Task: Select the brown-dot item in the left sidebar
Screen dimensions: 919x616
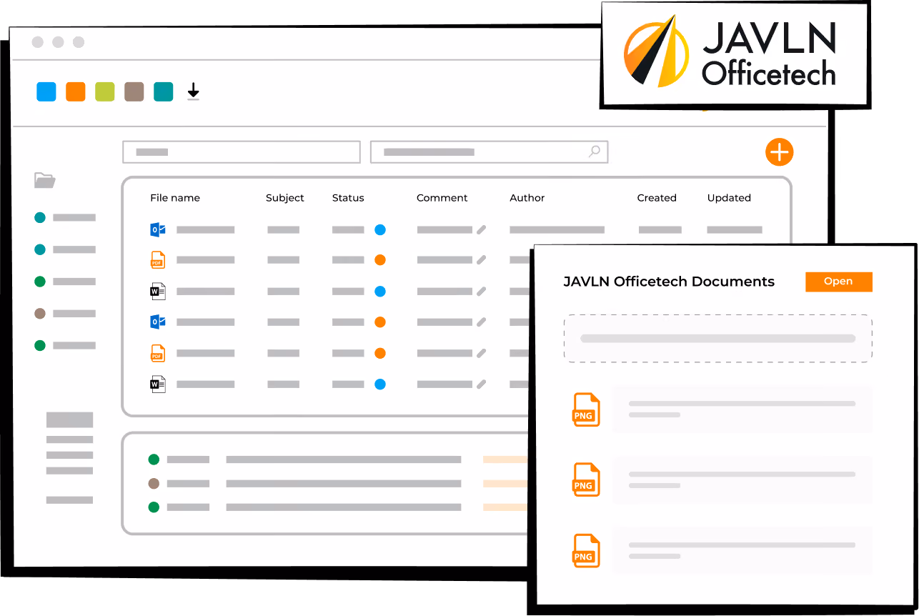Action: pyautogui.click(x=65, y=313)
